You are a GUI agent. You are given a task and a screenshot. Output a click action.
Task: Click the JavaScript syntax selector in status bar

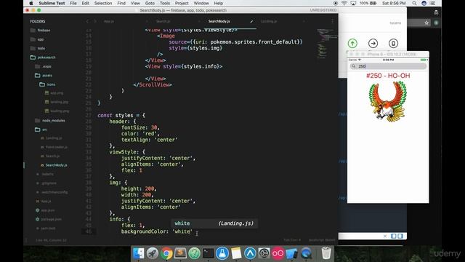click(321, 240)
